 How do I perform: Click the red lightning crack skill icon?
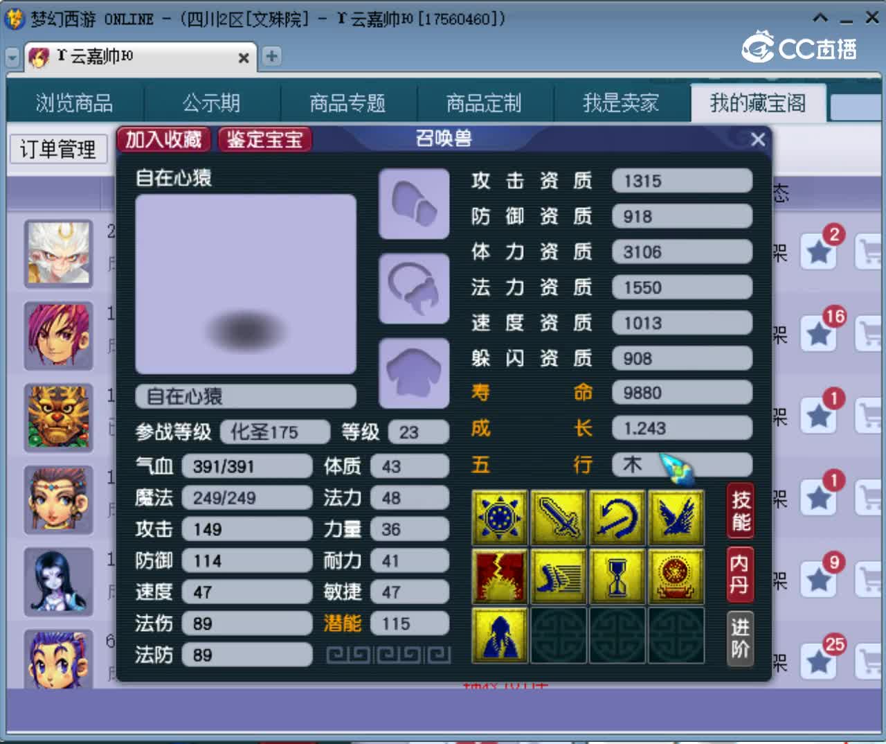tap(499, 576)
